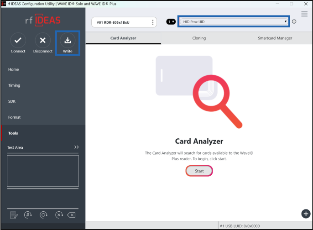
Task: Click the notepad edit icon in the bottom toolbar
Action: (14, 215)
